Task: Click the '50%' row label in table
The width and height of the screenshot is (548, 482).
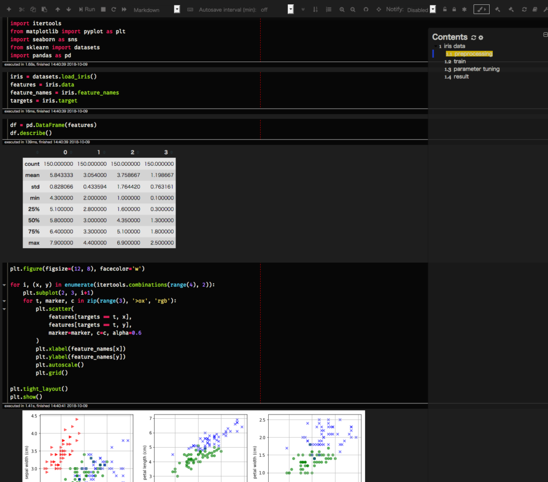Action: click(34, 220)
